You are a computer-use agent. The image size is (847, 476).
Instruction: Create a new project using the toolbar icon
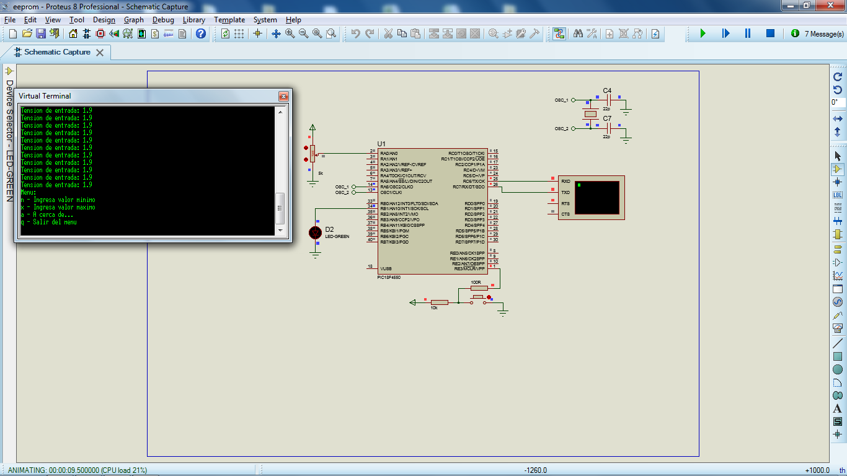coord(13,33)
